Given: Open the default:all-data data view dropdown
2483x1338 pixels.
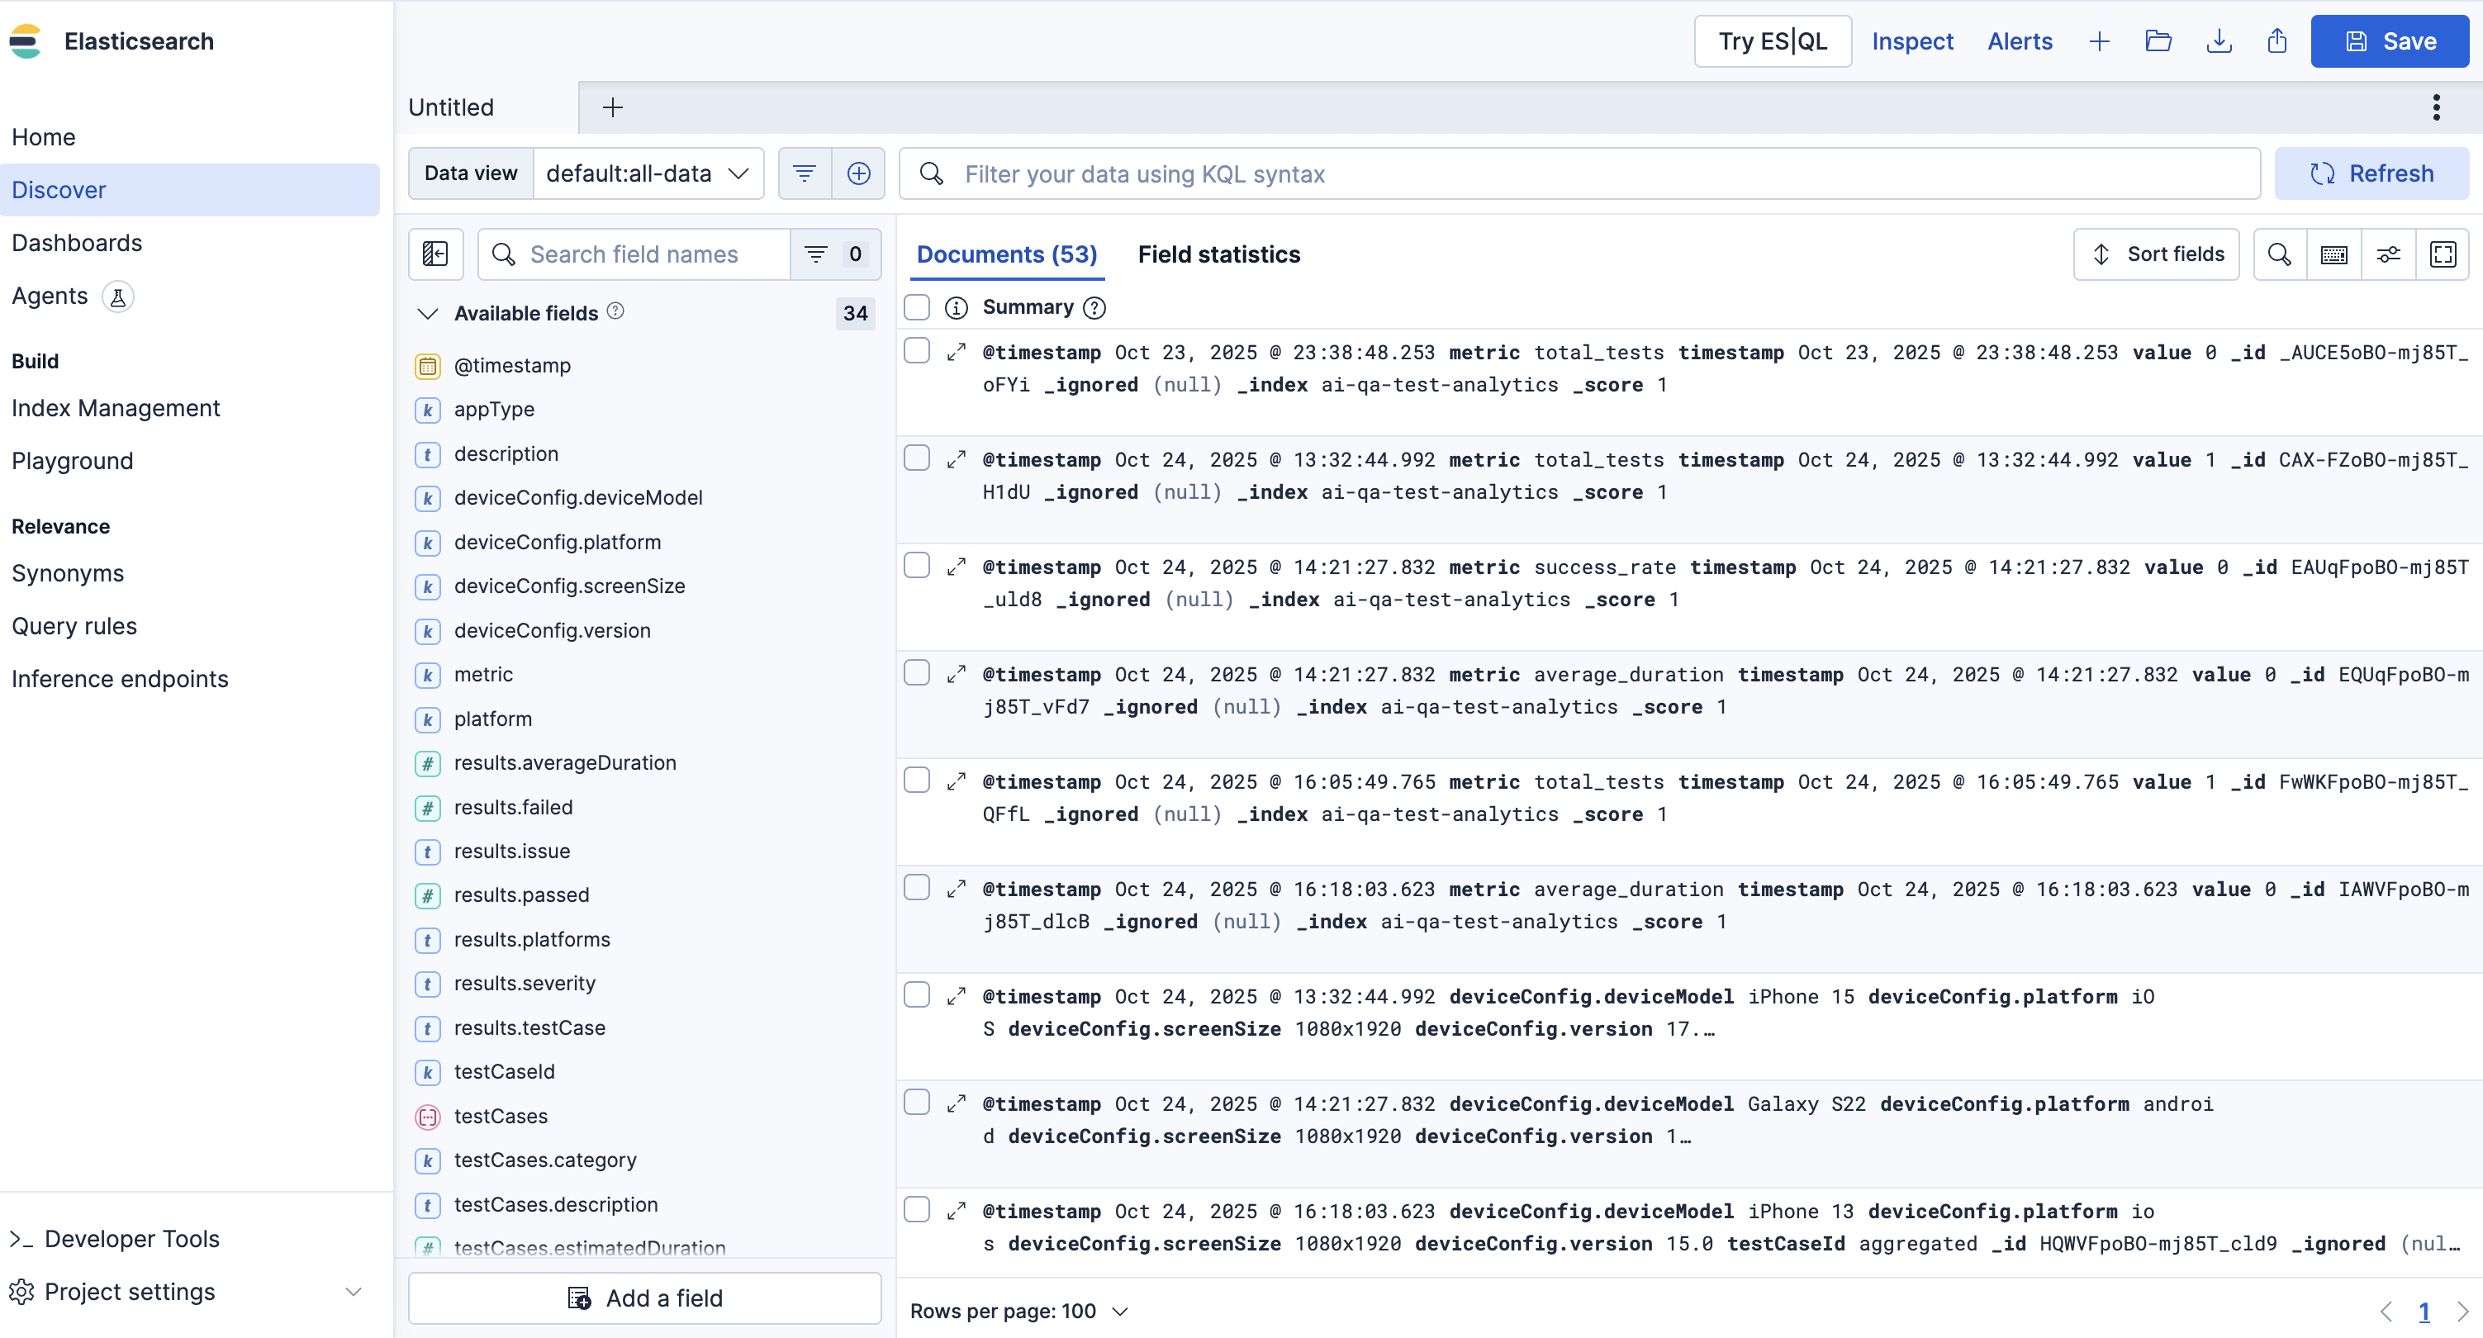Looking at the screenshot, I should point(648,173).
